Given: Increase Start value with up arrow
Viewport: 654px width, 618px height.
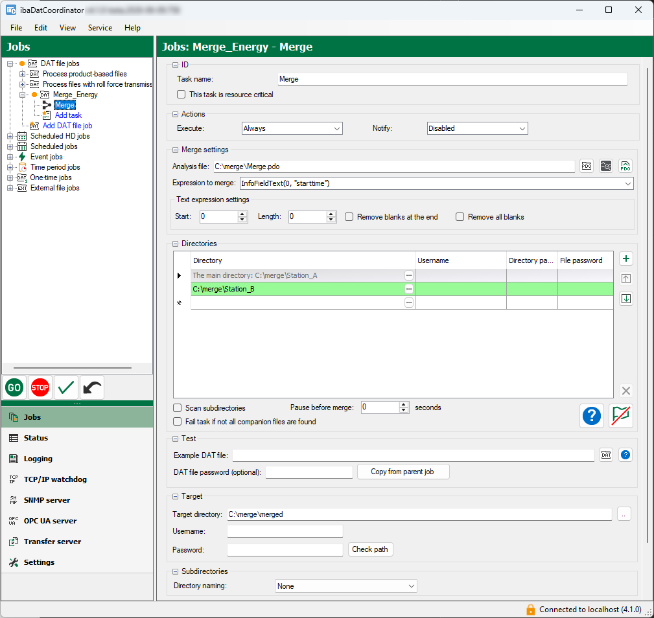Looking at the screenshot, I should click(242, 214).
